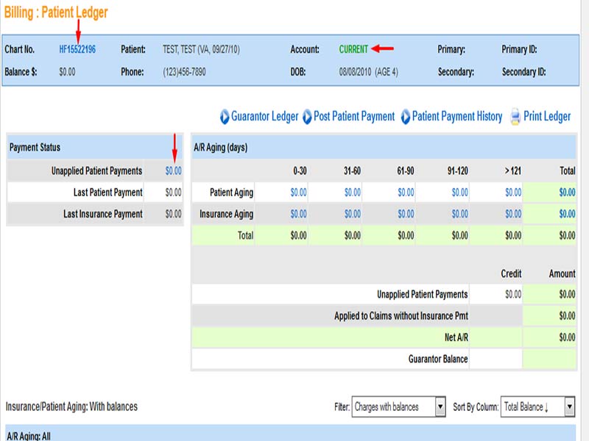Viewport: 589px width, 441px height.
Task: Click Insurance Aging 61-90 amount
Action: click(406, 214)
